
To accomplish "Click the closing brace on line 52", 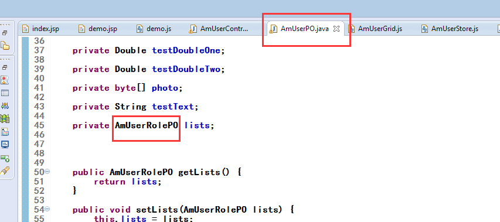I will point(75,191).
